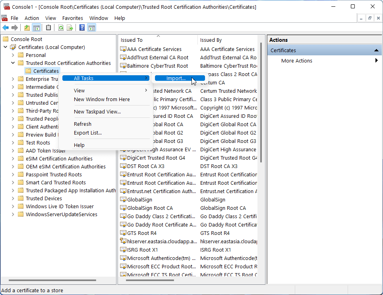Click the Certificates (Local Computer) snap-in icon
383x295 pixels.
pyautogui.click(x=13, y=47)
